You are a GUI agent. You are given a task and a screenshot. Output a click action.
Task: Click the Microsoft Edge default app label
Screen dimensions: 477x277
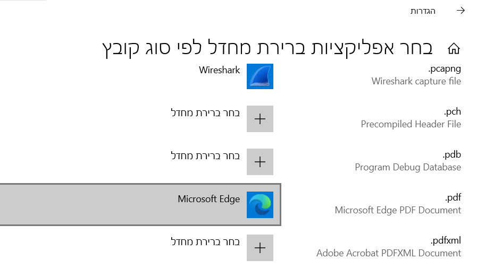(x=209, y=199)
